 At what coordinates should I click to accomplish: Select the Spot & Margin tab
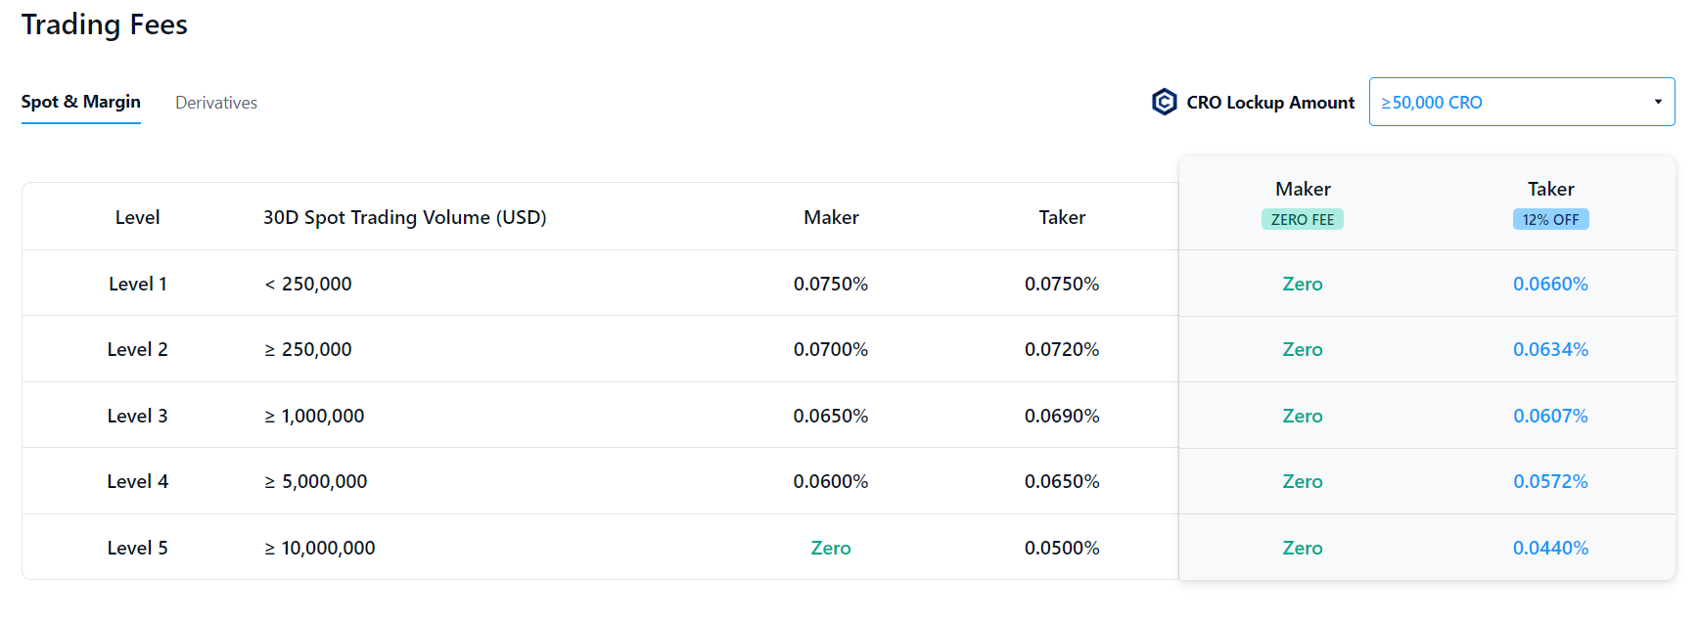pyautogui.click(x=81, y=102)
